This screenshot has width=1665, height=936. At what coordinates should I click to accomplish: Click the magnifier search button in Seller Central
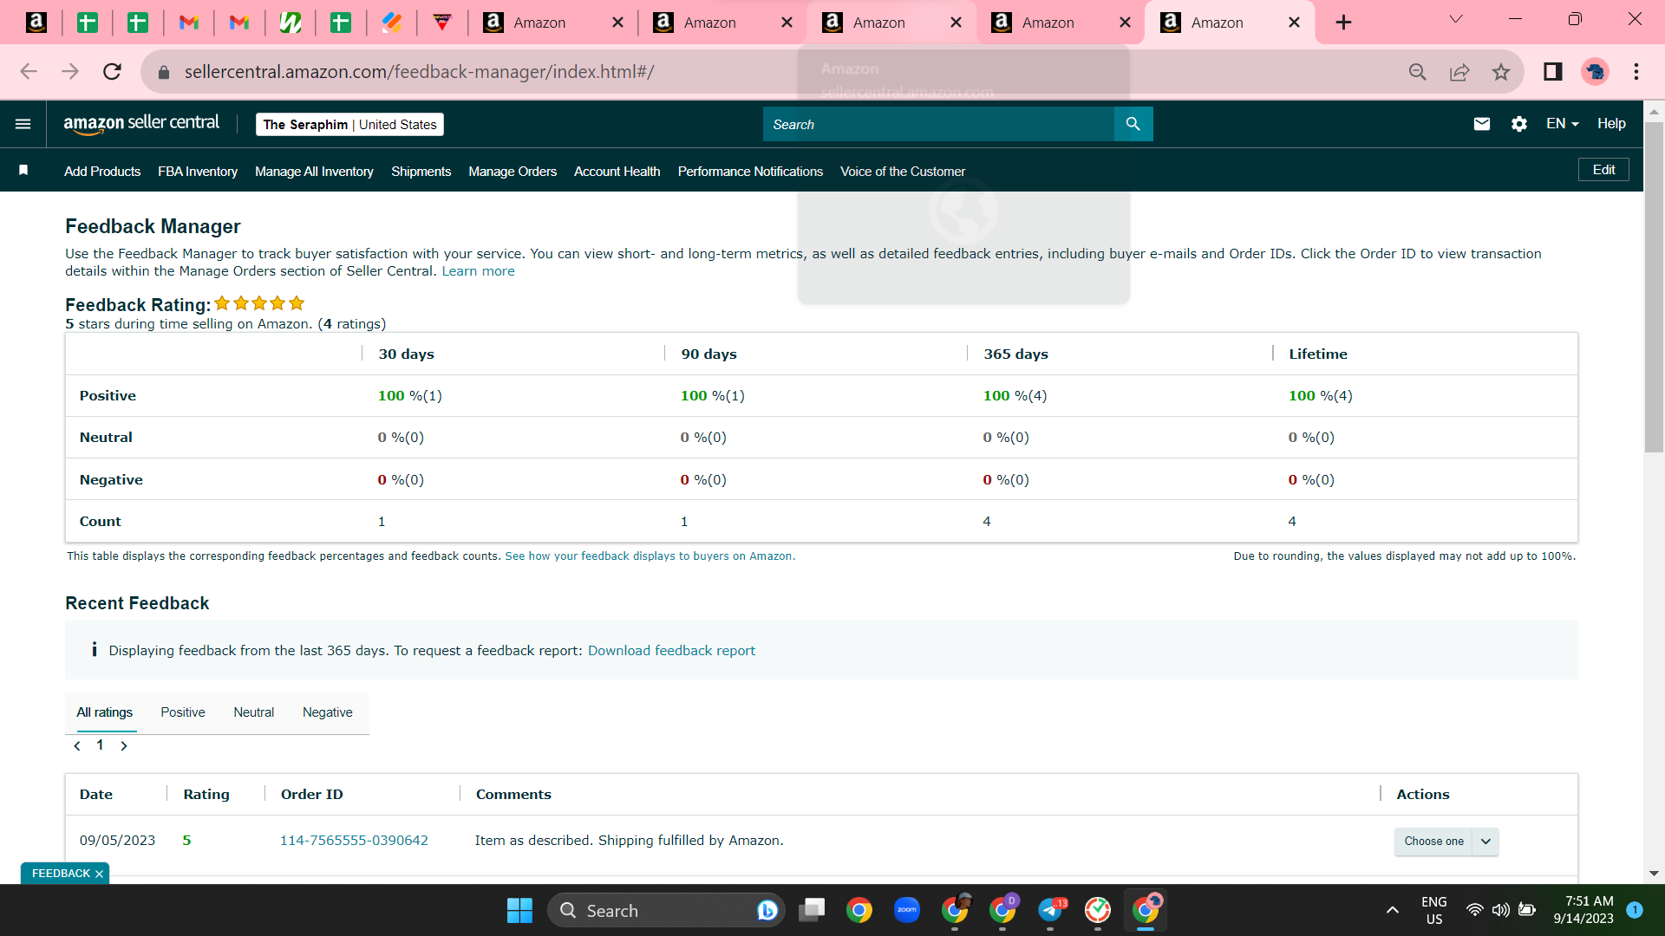click(1133, 124)
